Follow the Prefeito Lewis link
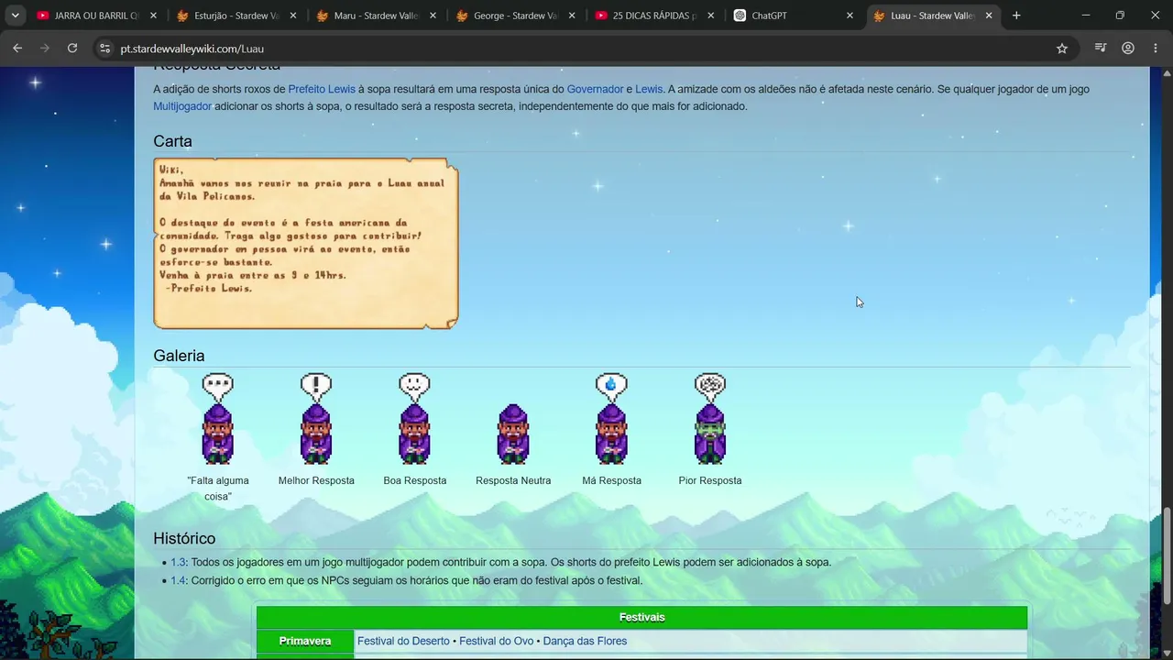 click(322, 89)
